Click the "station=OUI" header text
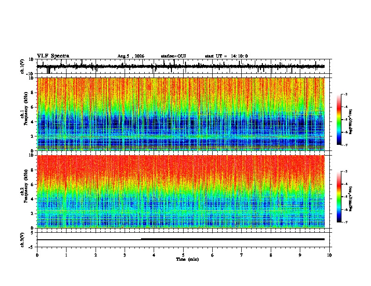The width and height of the screenshot is (371, 286). point(173,56)
